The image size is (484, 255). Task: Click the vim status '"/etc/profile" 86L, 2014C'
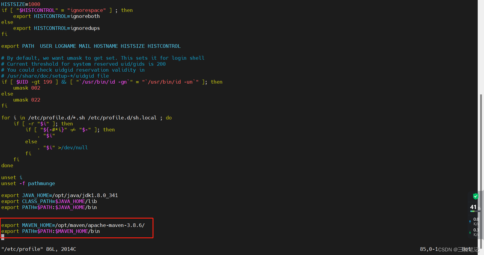tap(39, 249)
